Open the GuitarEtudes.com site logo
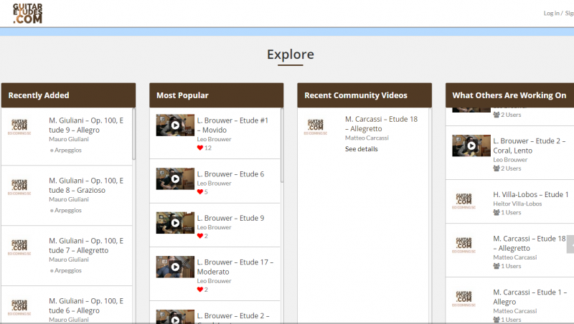574x324 pixels. (x=27, y=14)
